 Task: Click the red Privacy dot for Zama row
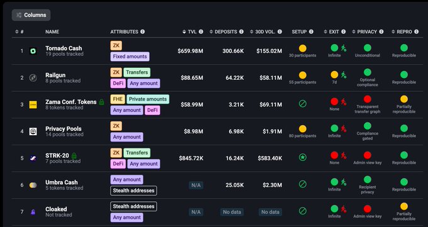[368, 99]
